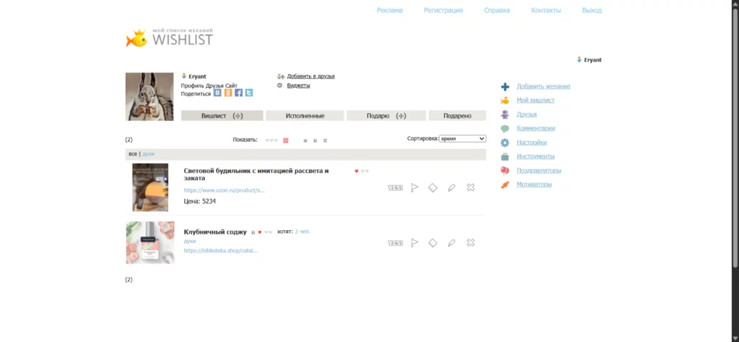Image resolution: width=739 pixels, height=342 pixels.
Task: Switch to the Исполненные tab
Action: click(x=305, y=115)
